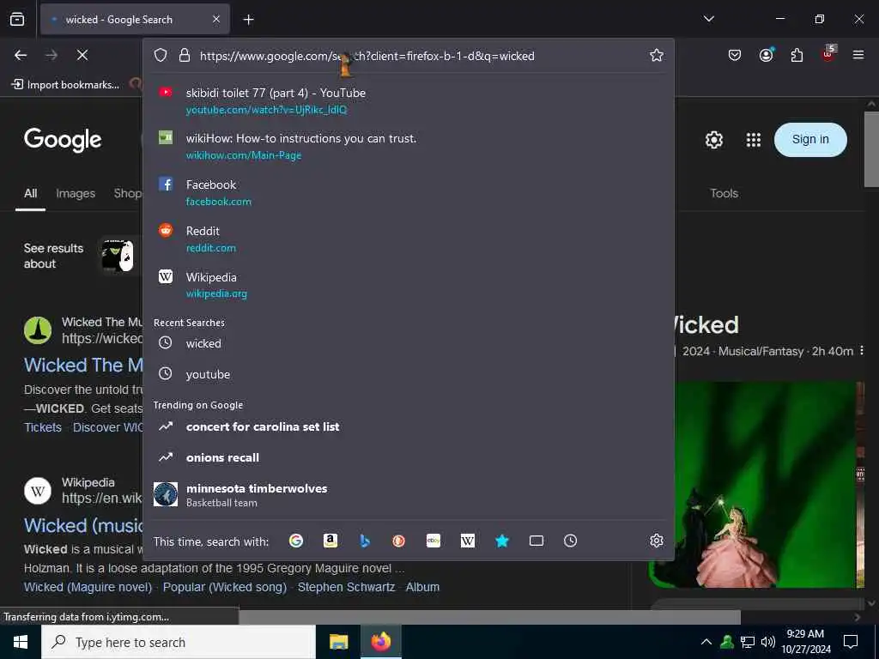Open the Windows Start menu
The image size is (879, 659).
point(21,642)
